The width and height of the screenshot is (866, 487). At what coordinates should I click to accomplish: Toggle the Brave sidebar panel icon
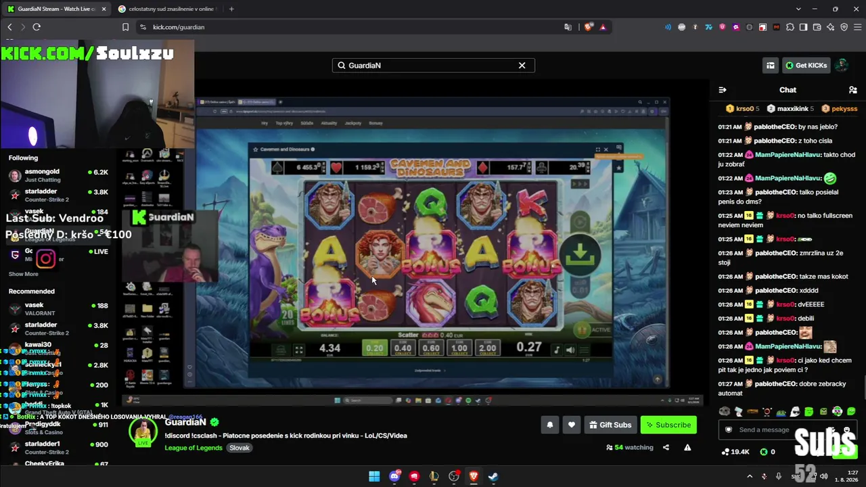803,27
